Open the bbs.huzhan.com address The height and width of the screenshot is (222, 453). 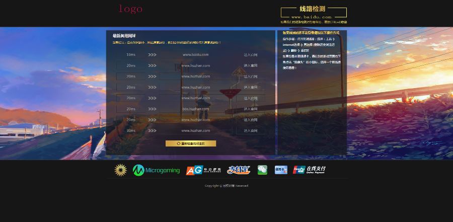[196, 109]
